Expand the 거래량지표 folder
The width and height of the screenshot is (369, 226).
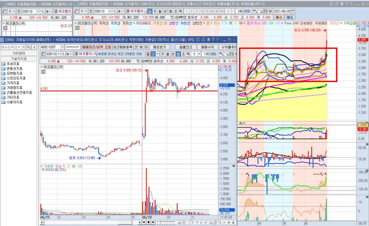(x=12, y=87)
